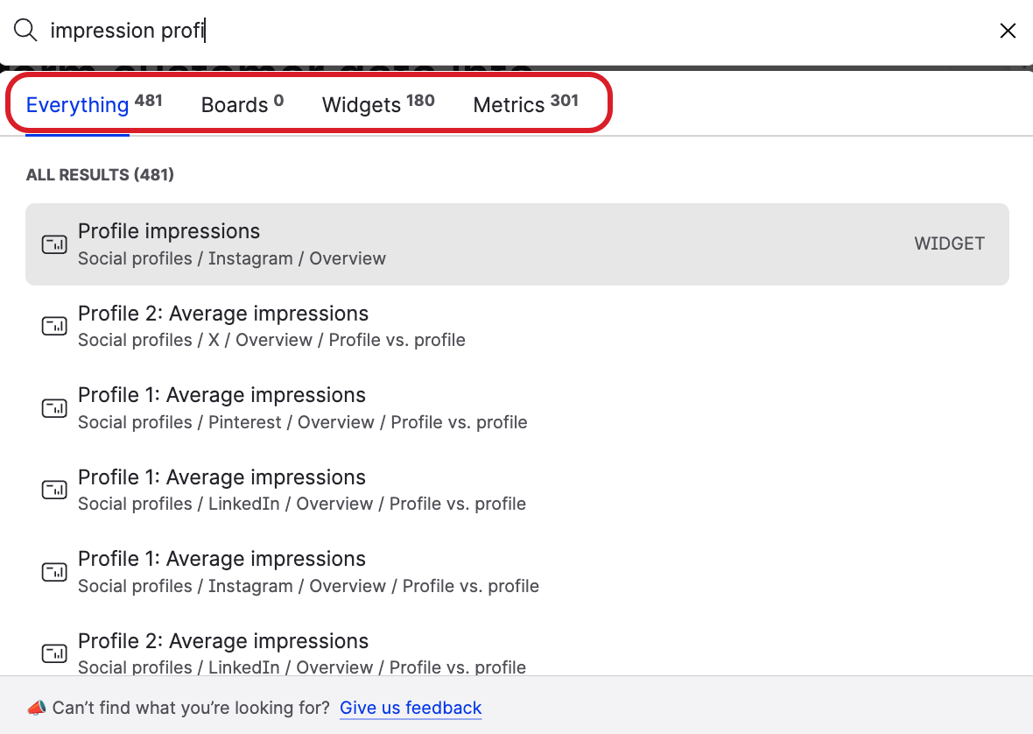Click the widget icon beside the Pinterest result

point(53,407)
